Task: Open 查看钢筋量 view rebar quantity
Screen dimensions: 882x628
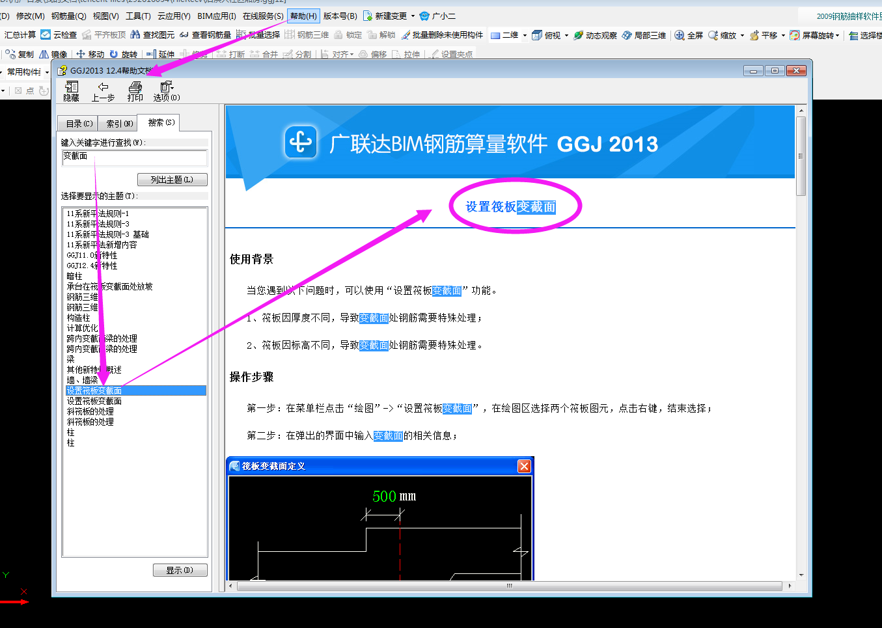Action: click(205, 35)
